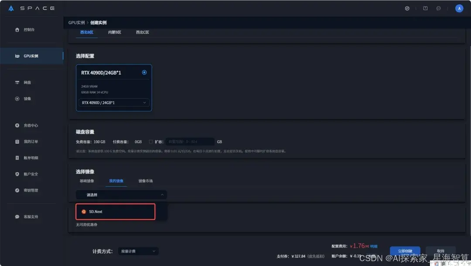Open the 网盘 drive icon
The image size is (471, 266).
tap(17, 83)
